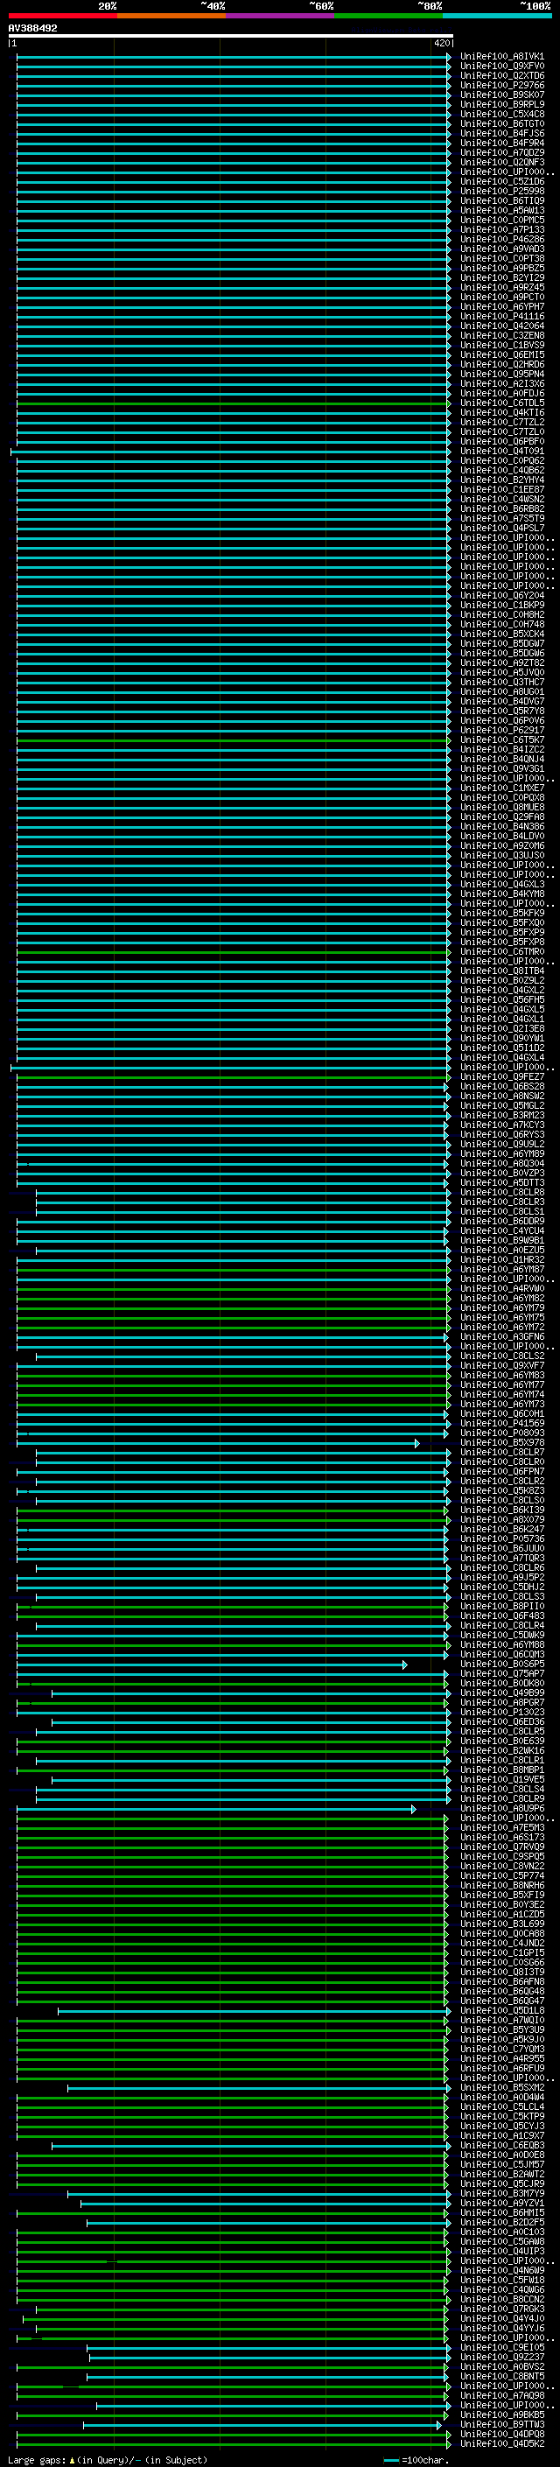Select the query label AV388492
The image size is (560, 2467).
32,29
